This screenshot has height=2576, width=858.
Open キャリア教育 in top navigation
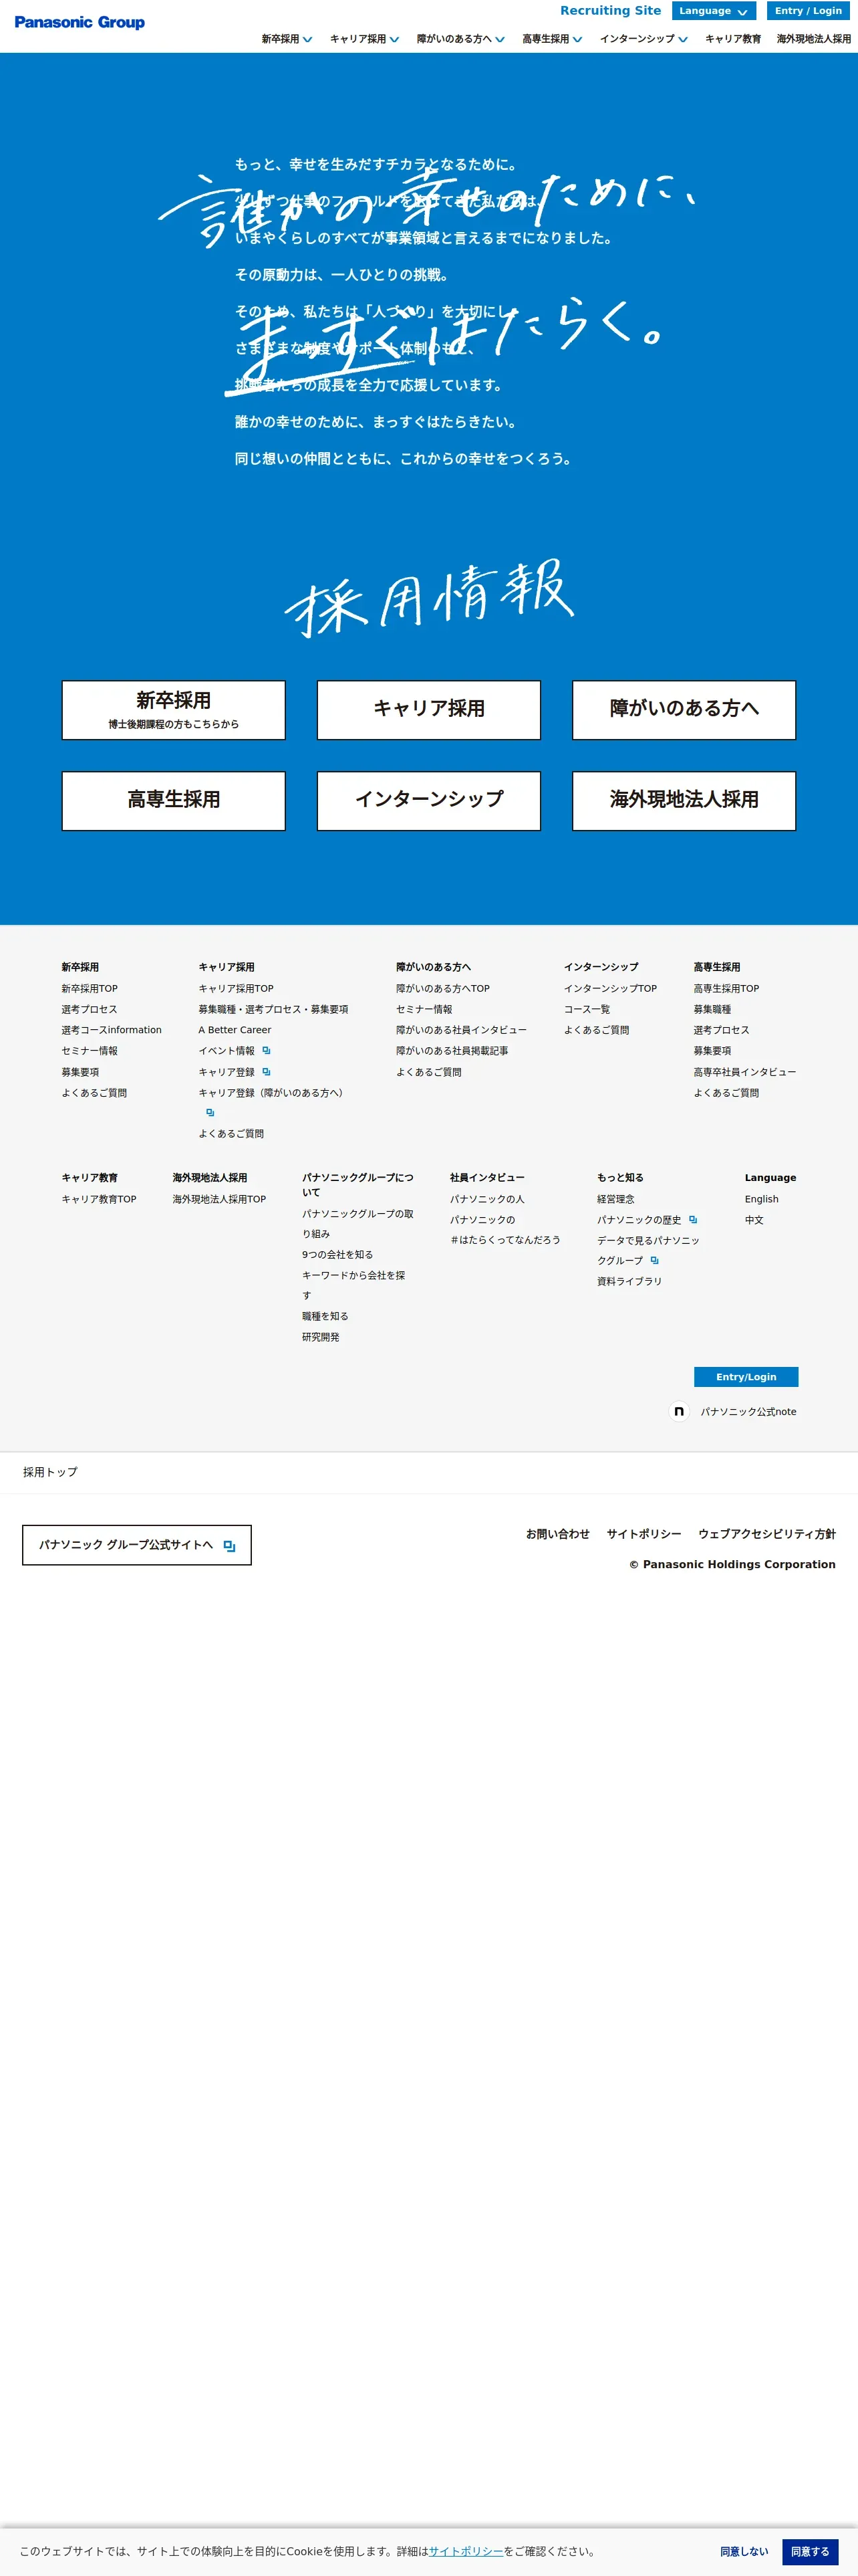pyautogui.click(x=733, y=39)
